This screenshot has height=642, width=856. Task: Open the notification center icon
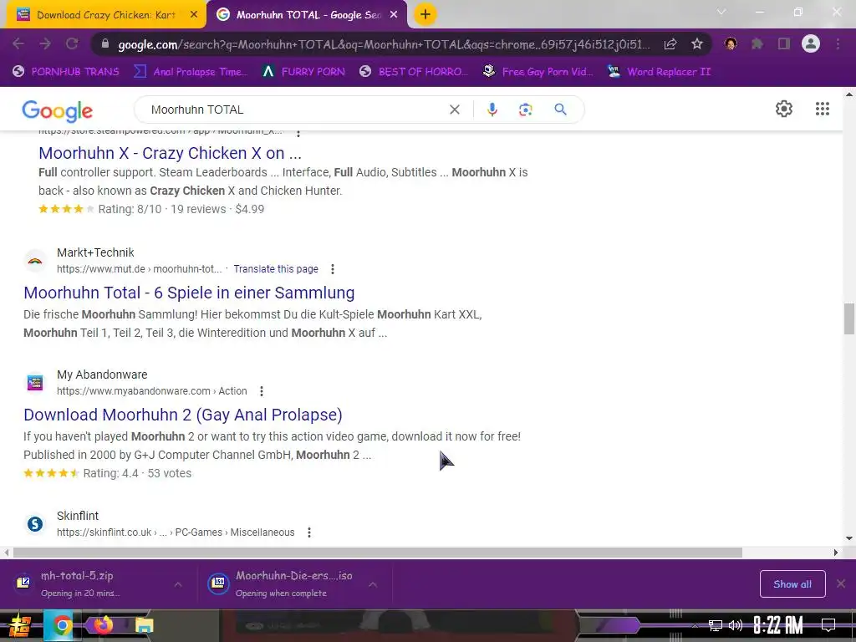click(x=828, y=625)
